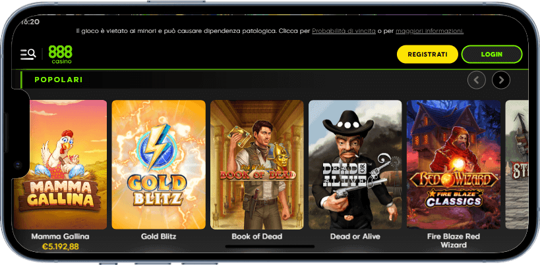
Task: Click the partially visible game tile at right edge
Action: point(516,164)
